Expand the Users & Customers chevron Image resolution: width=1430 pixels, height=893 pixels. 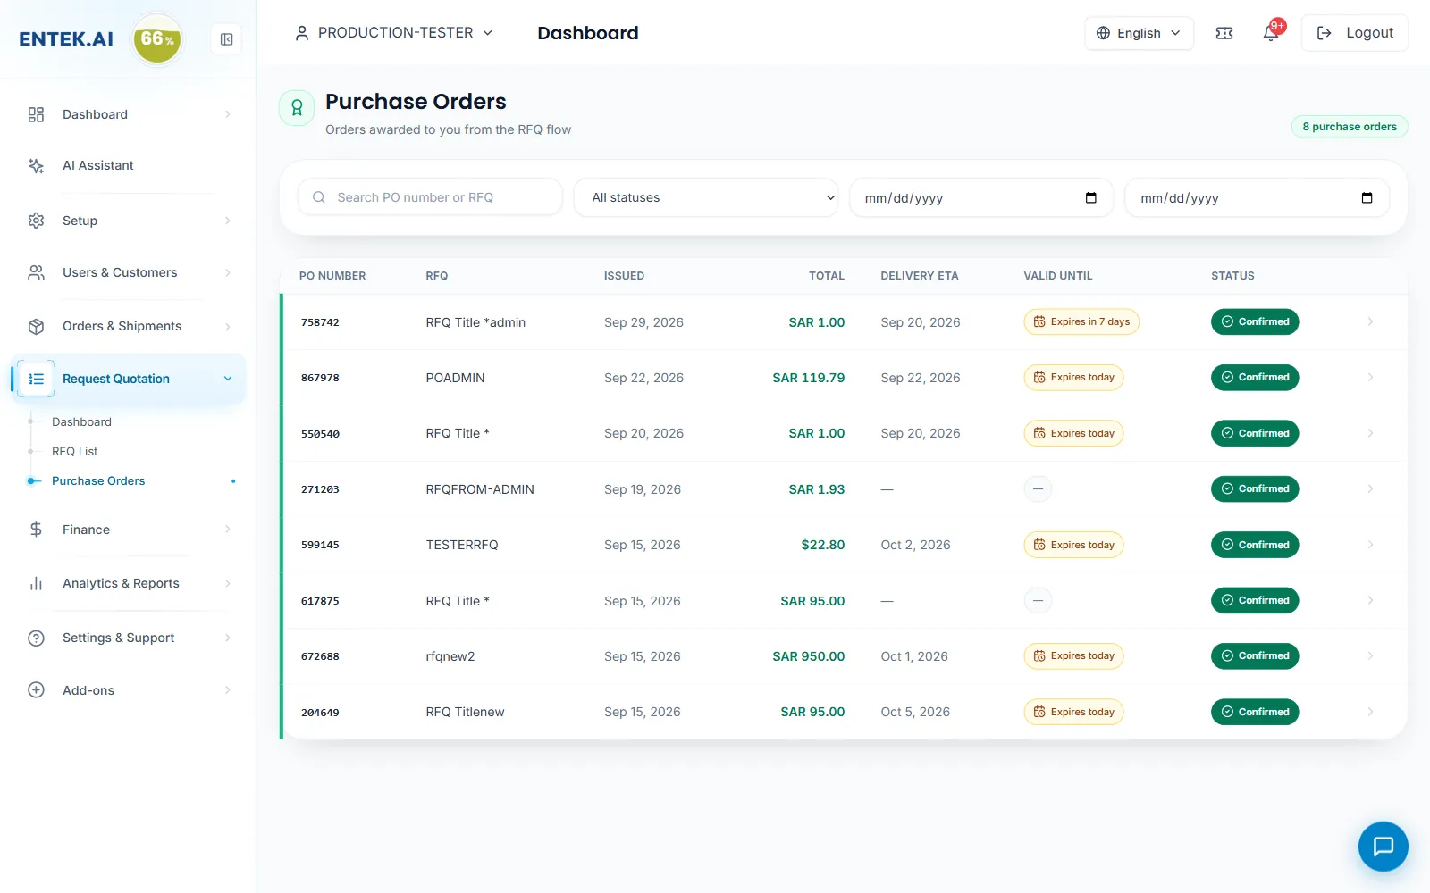tap(228, 272)
